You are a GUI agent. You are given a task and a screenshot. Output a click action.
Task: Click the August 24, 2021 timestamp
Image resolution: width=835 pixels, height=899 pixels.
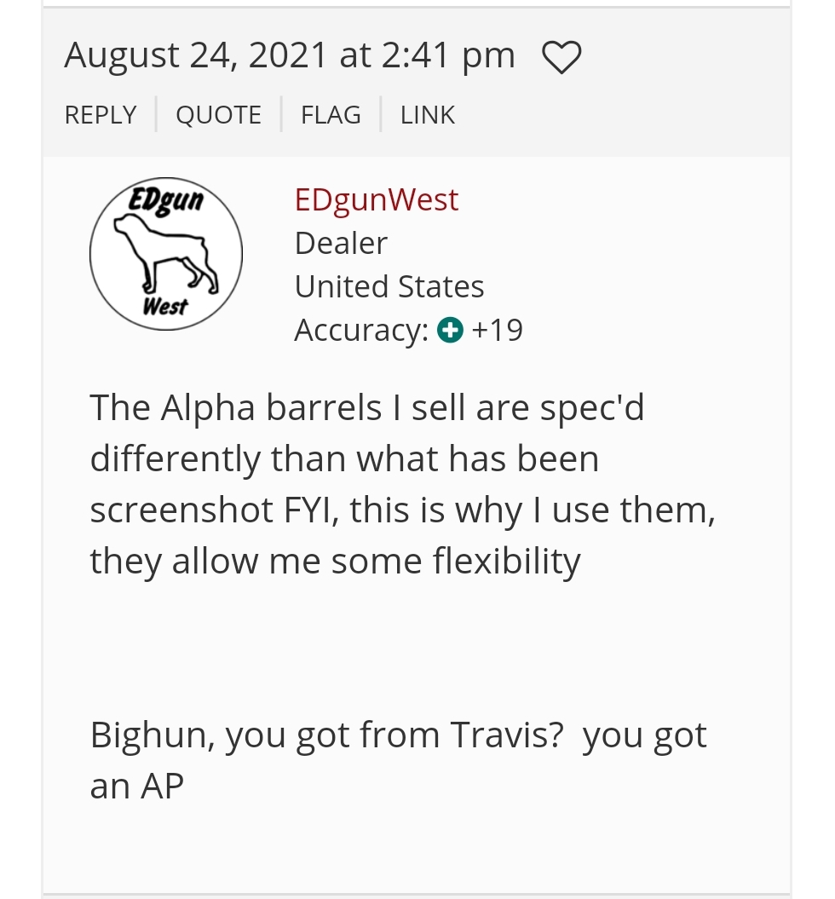290,56
